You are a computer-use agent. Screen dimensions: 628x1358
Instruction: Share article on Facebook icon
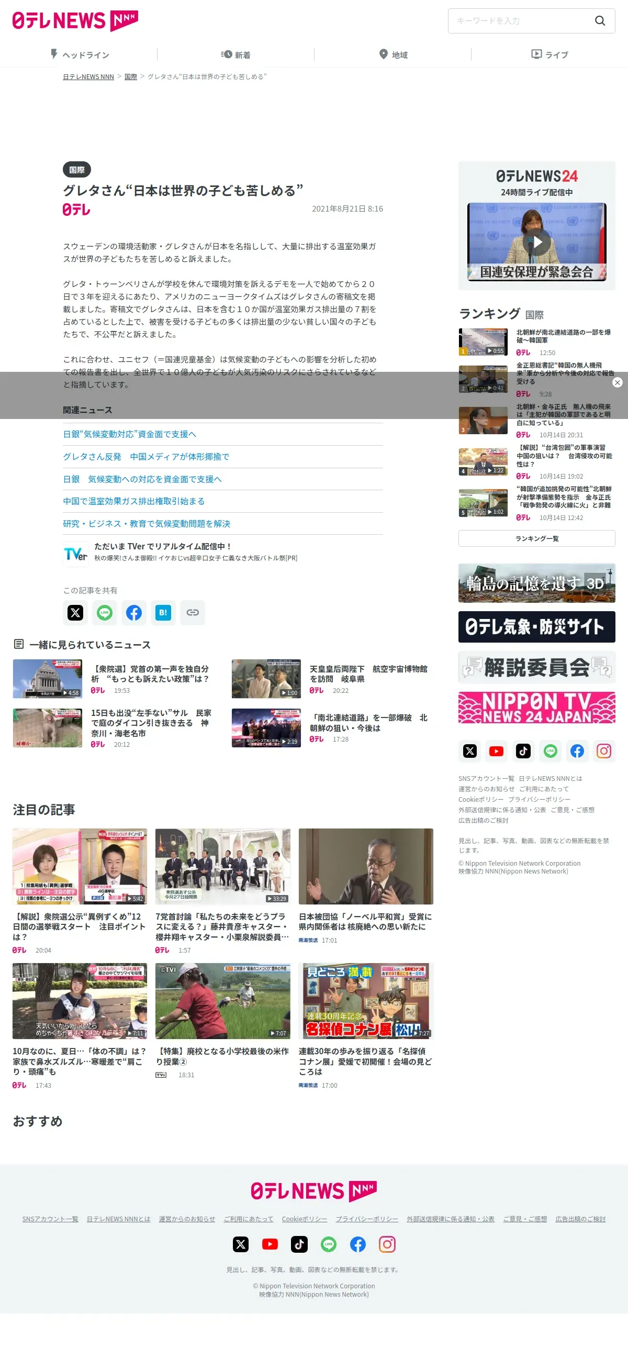pyautogui.click(x=134, y=613)
